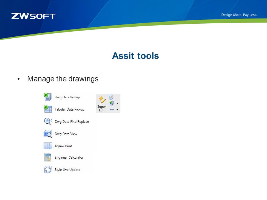Click the ZWSOFT logo
267x200 pixels.
point(33,16)
